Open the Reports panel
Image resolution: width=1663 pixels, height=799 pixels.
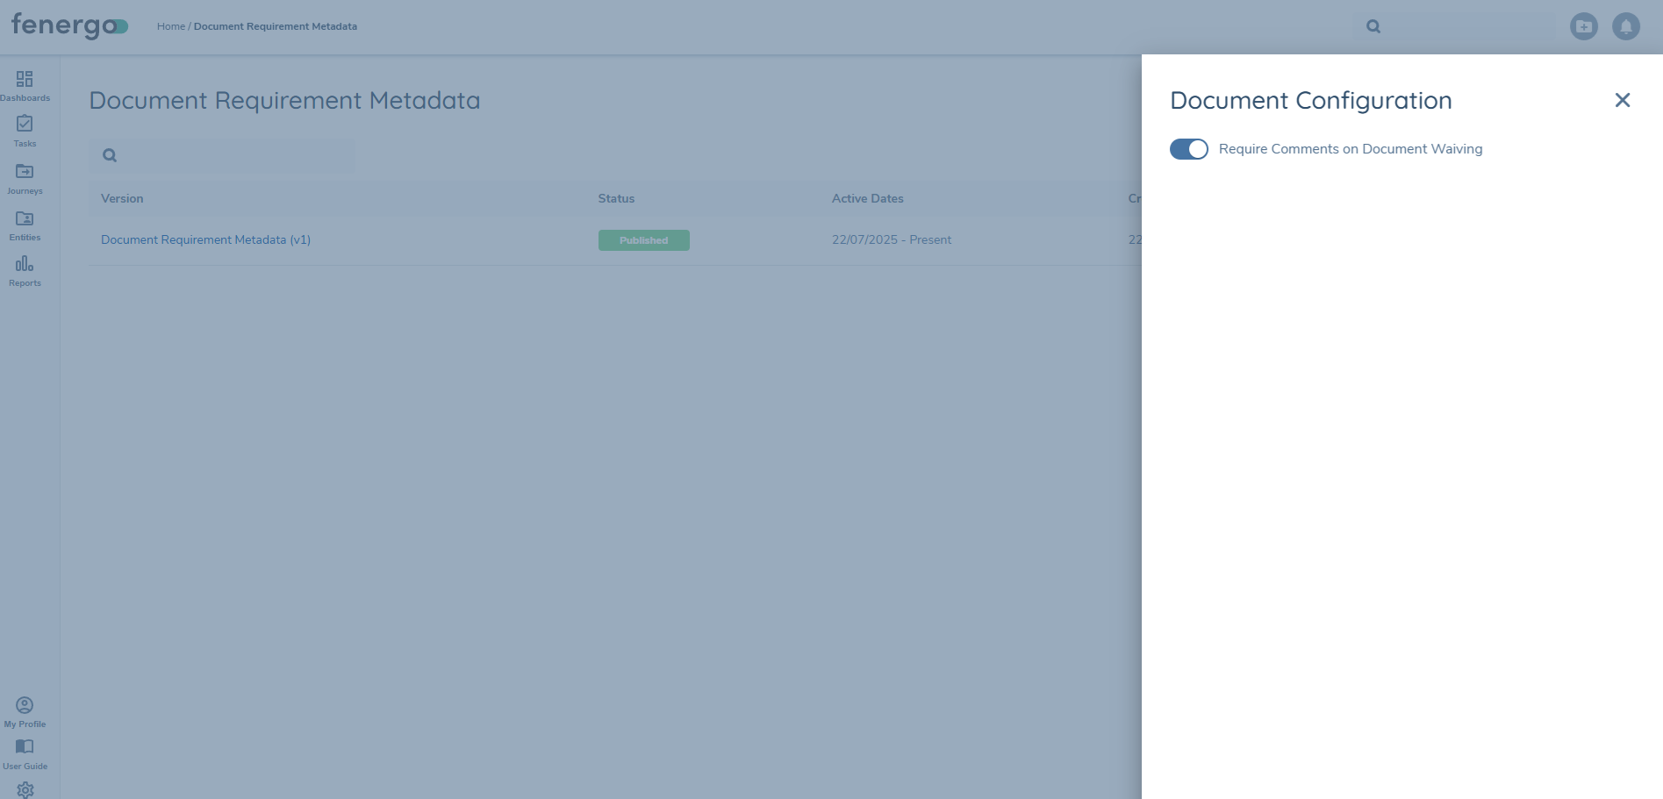click(x=25, y=270)
